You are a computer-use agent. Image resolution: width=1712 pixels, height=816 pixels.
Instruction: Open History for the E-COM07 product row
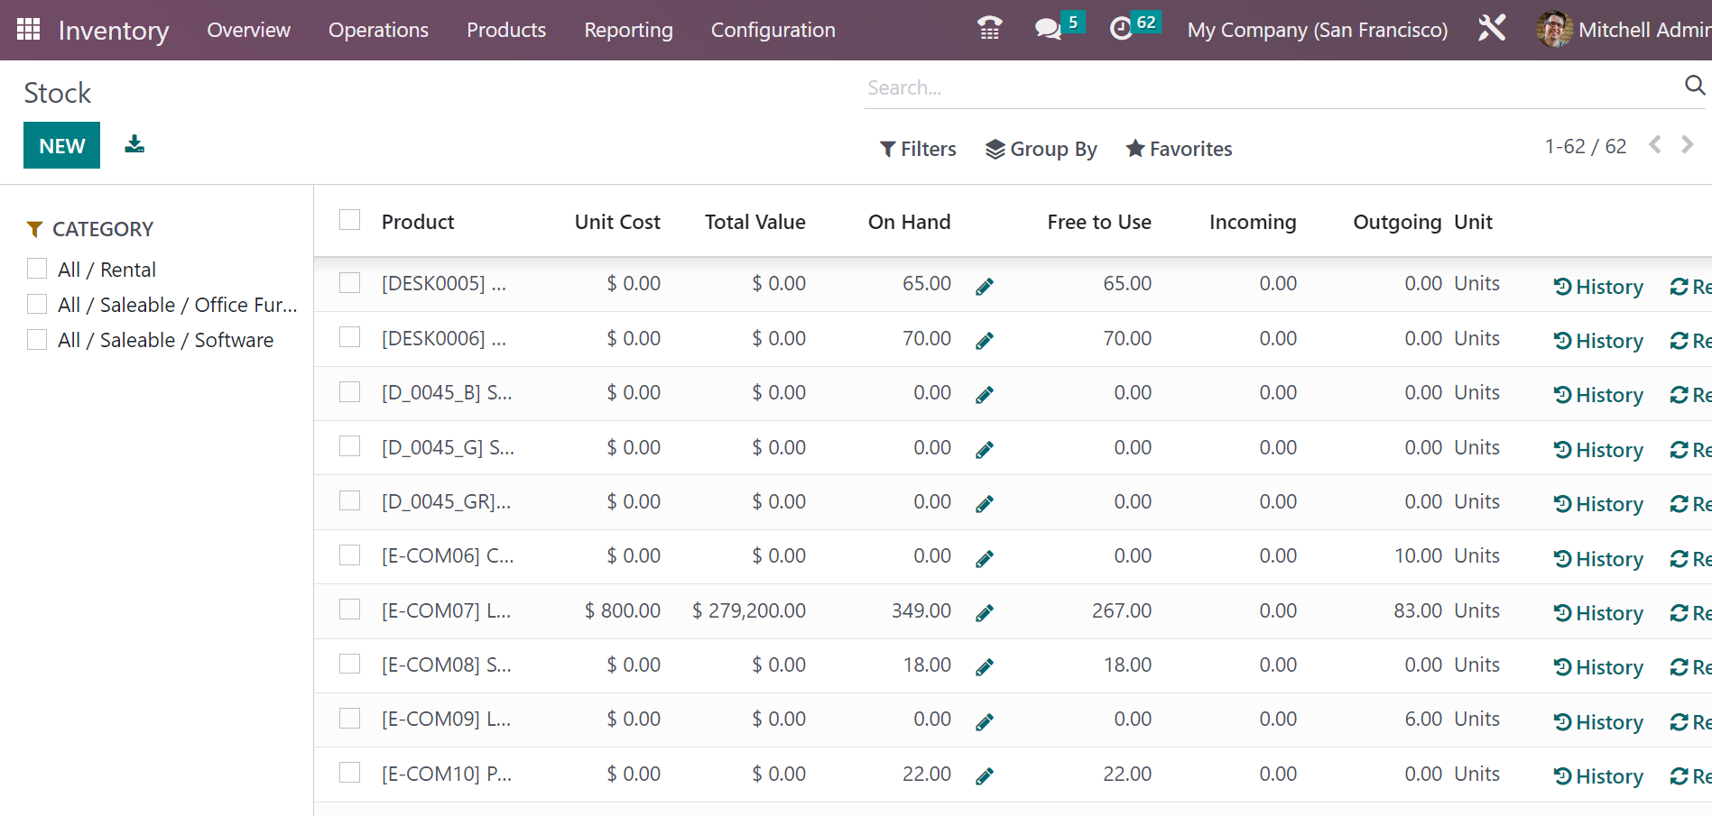click(x=1597, y=612)
